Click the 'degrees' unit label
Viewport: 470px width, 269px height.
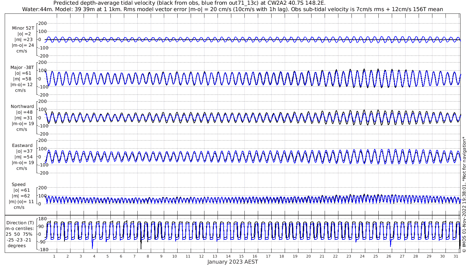tap(17, 245)
